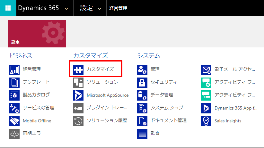Open the カスタマイズ link in the list

[100, 69]
